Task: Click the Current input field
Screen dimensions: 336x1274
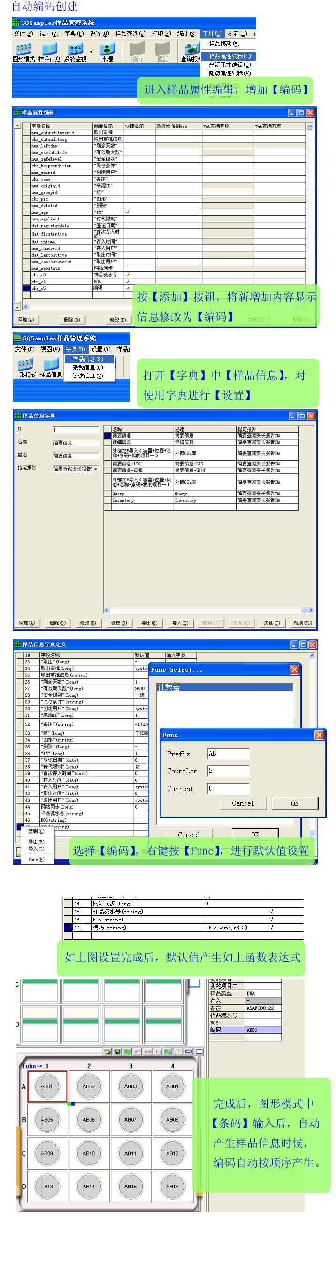Action: click(x=228, y=788)
